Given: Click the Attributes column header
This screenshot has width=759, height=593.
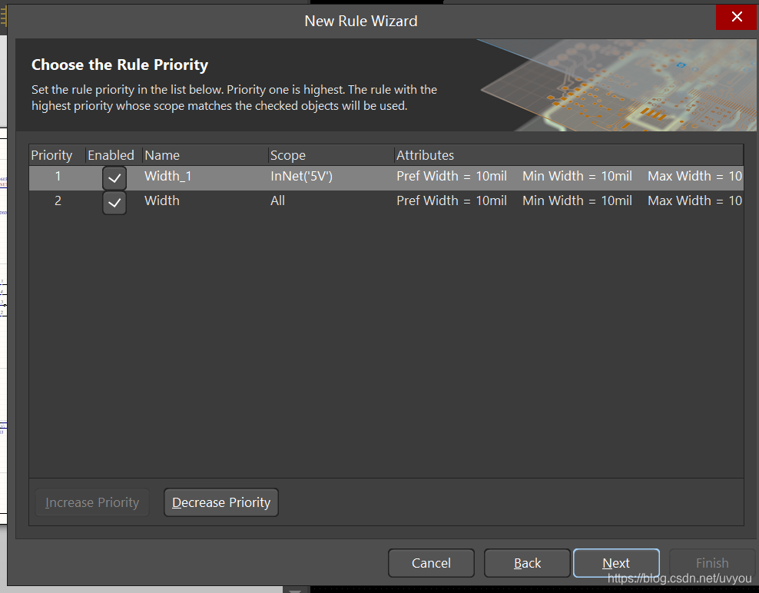Looking at the screenshot, I should [x=425, y=155].
